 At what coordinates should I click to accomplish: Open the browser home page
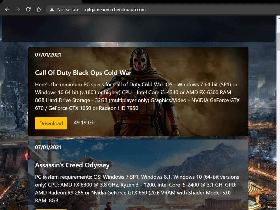click(x=39, y=9)
